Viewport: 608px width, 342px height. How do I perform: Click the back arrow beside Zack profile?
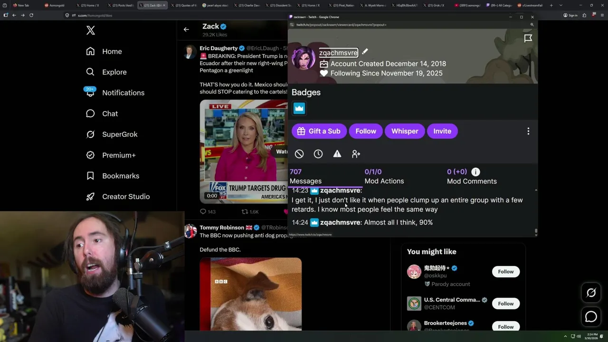click(x=186, y=29)
